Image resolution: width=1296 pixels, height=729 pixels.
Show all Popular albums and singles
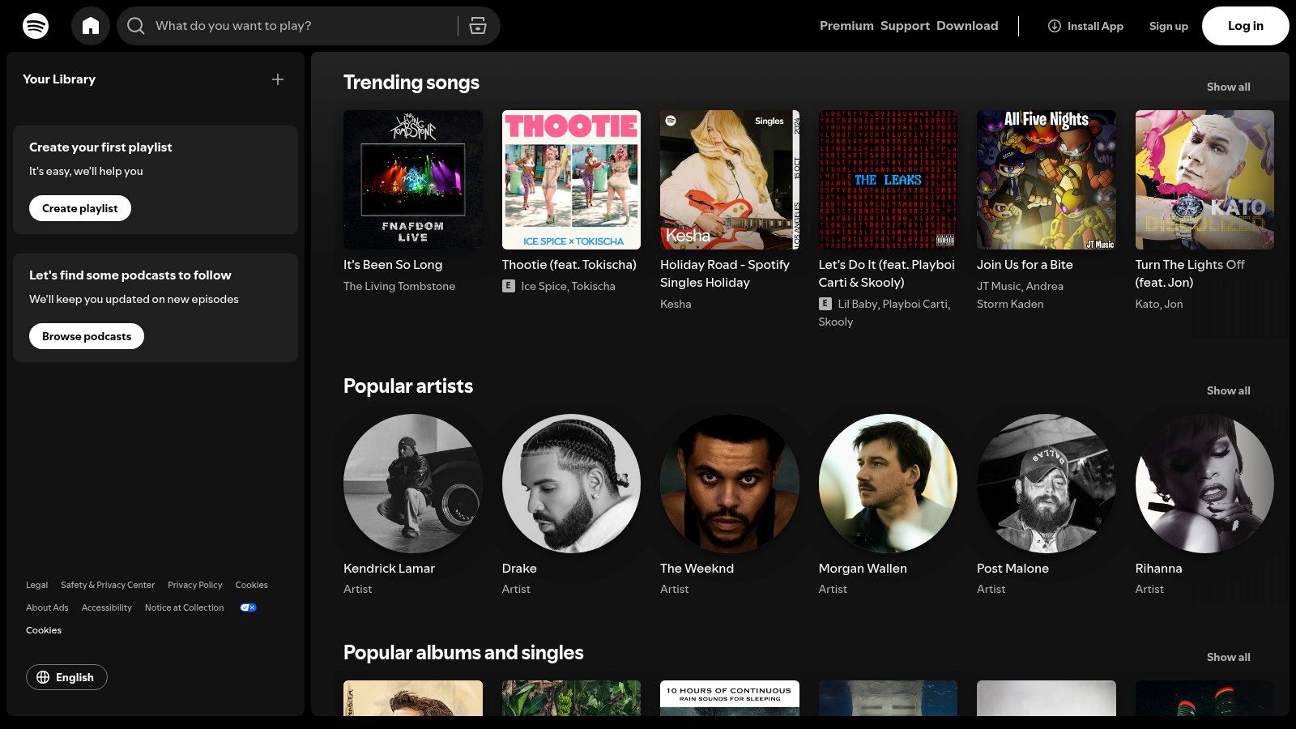[1228, 657]
